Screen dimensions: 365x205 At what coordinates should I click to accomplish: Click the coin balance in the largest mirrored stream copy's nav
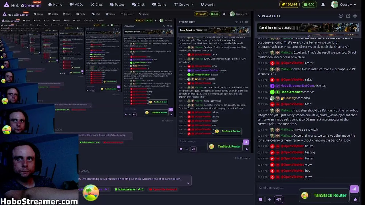click(201, 14)
